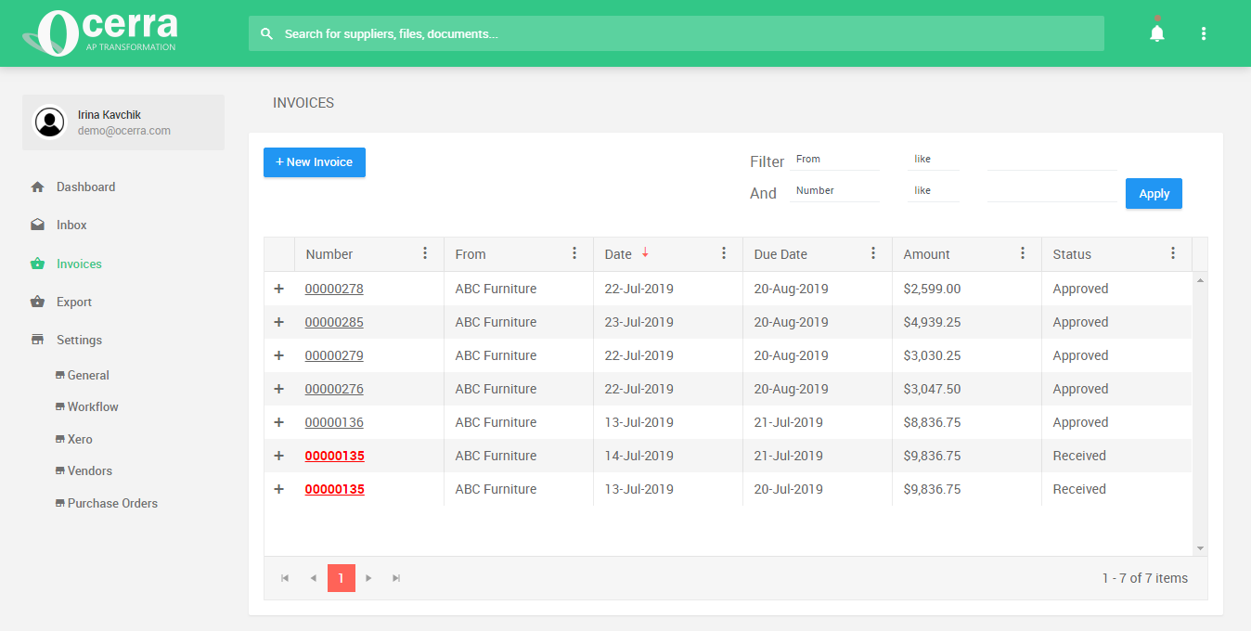The height and width of the screenshot is (631, 1251).
Task: Open the first filter field dropdown 'From'
Action: (x=835, y=160)
